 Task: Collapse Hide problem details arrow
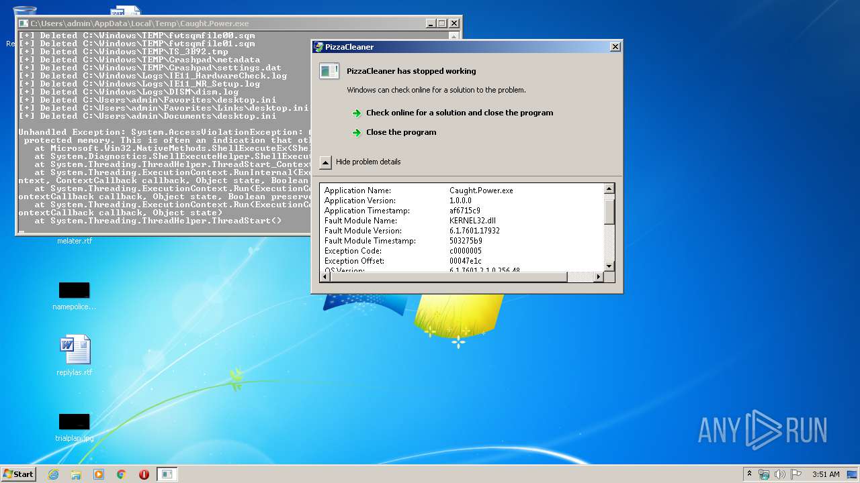coord(325,162)
